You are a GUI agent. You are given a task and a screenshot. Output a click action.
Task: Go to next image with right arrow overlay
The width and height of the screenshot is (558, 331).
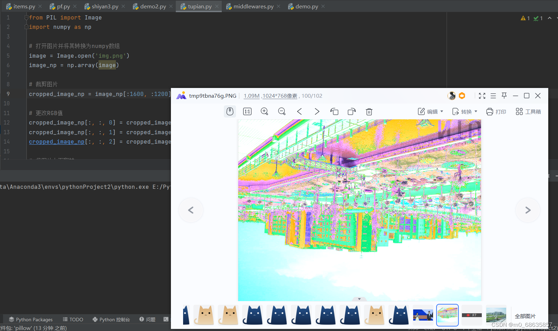pos(528,210)
